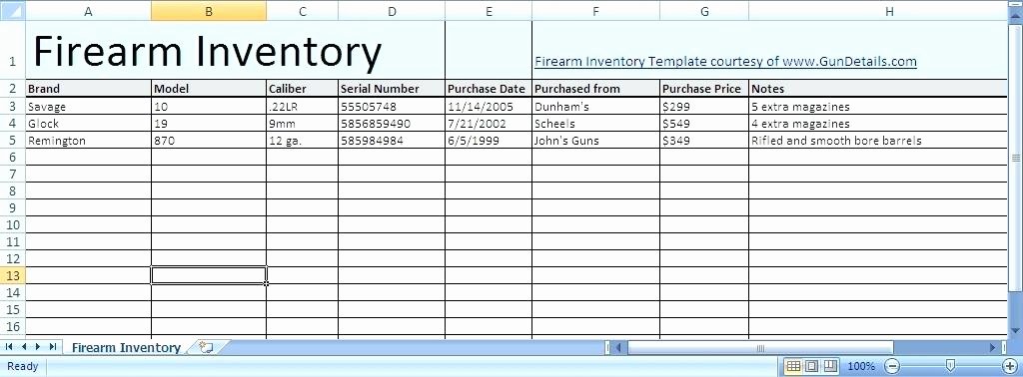1023x377 pixels.
Task: Select column B header
Action: click(x=209, y=11)
